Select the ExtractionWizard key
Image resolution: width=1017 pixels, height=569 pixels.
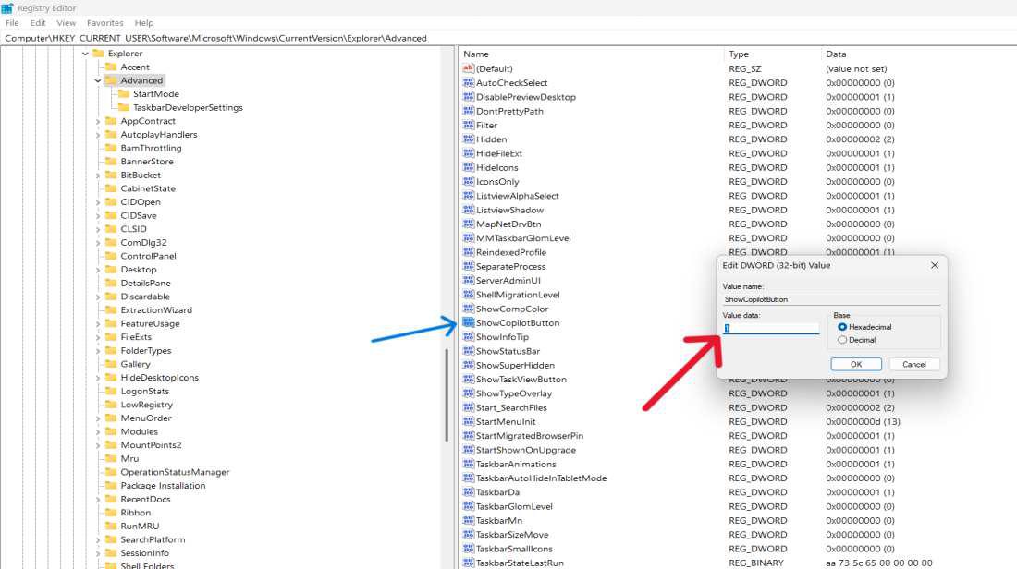(x=156, y=310)
